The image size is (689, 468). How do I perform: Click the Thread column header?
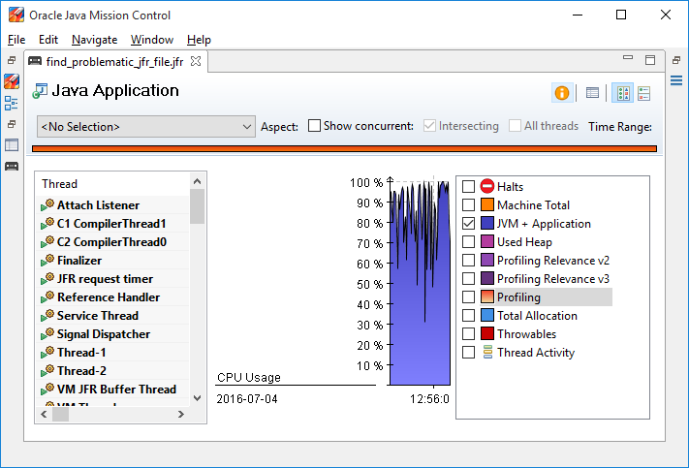pos(111,183)
